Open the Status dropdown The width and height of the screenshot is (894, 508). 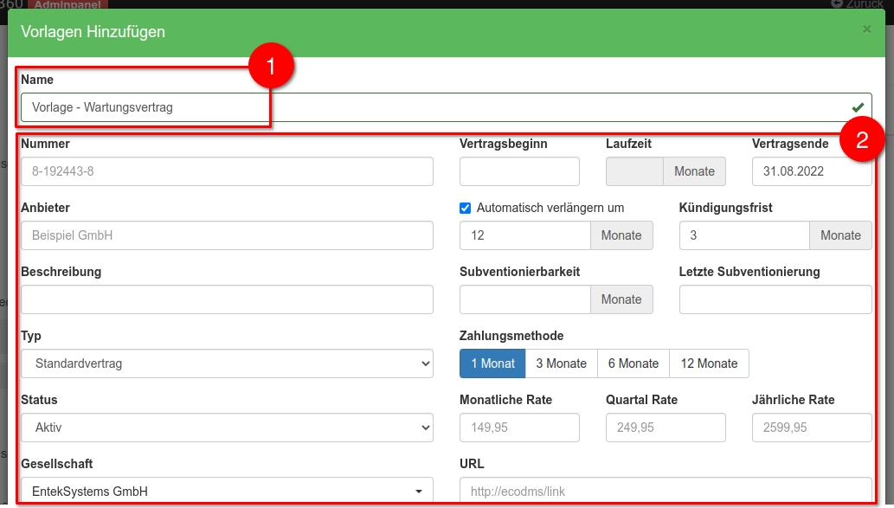click(227, 428)
